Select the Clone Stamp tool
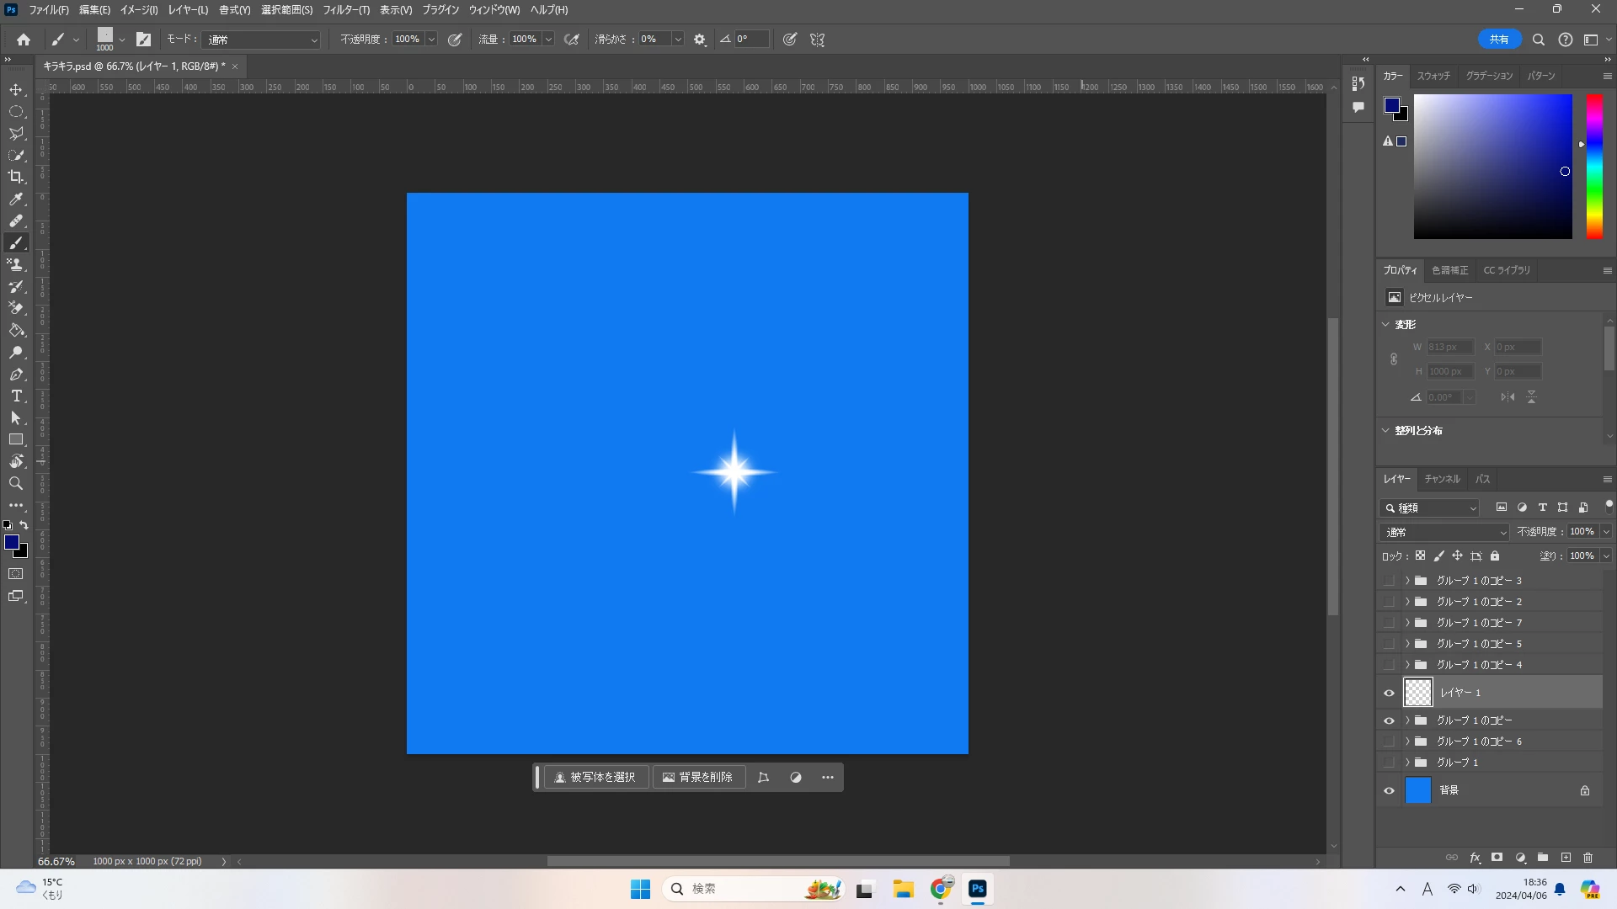This screenshot has height=909, width=1617. pos(16,265)
